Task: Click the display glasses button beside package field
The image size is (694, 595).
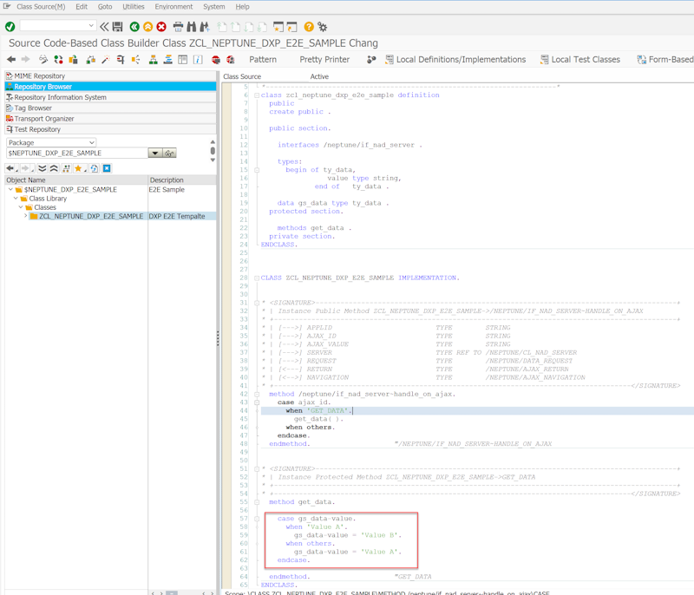Action: (169, 153)
